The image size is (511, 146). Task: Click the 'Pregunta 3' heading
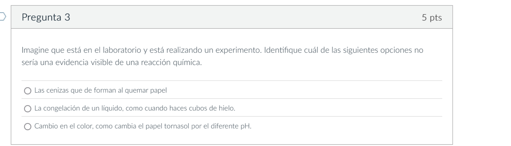[46, 17]
